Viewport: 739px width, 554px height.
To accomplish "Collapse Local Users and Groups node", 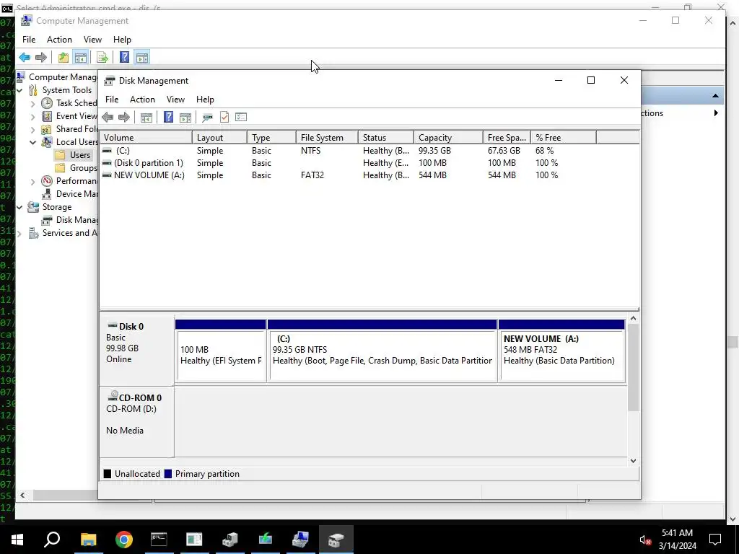I will tap(32, 142).
